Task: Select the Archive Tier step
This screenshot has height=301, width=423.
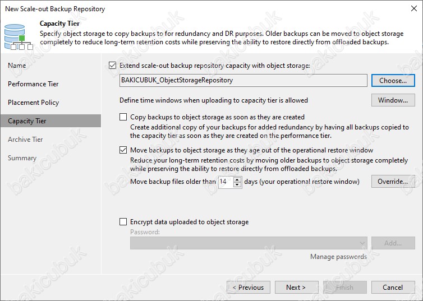Action: point(25,140)
